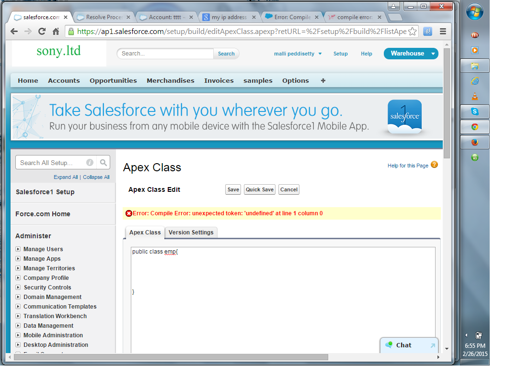Open the Setup link
Viewport: 506px width, 377px height.
click(341, 54)
